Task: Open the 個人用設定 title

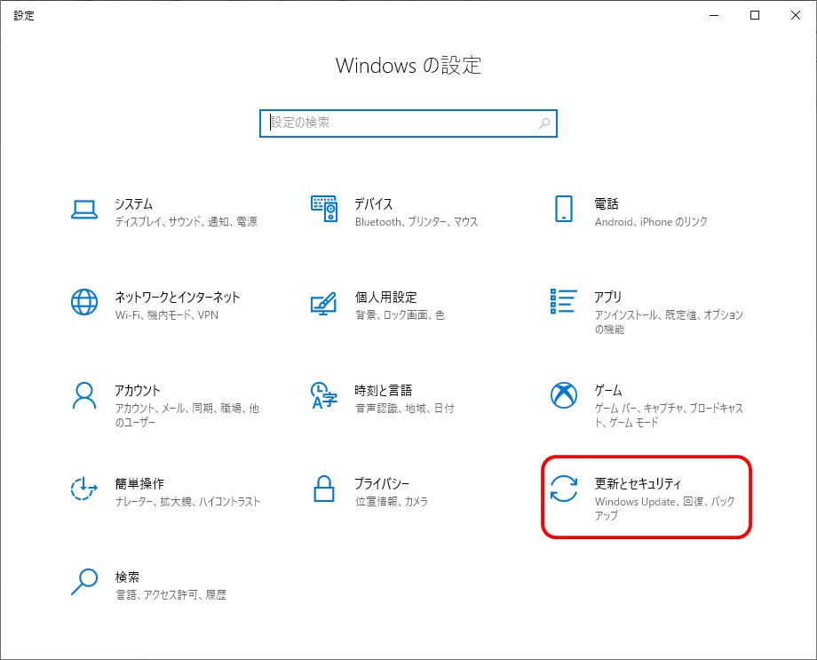Action: point(385,297)
